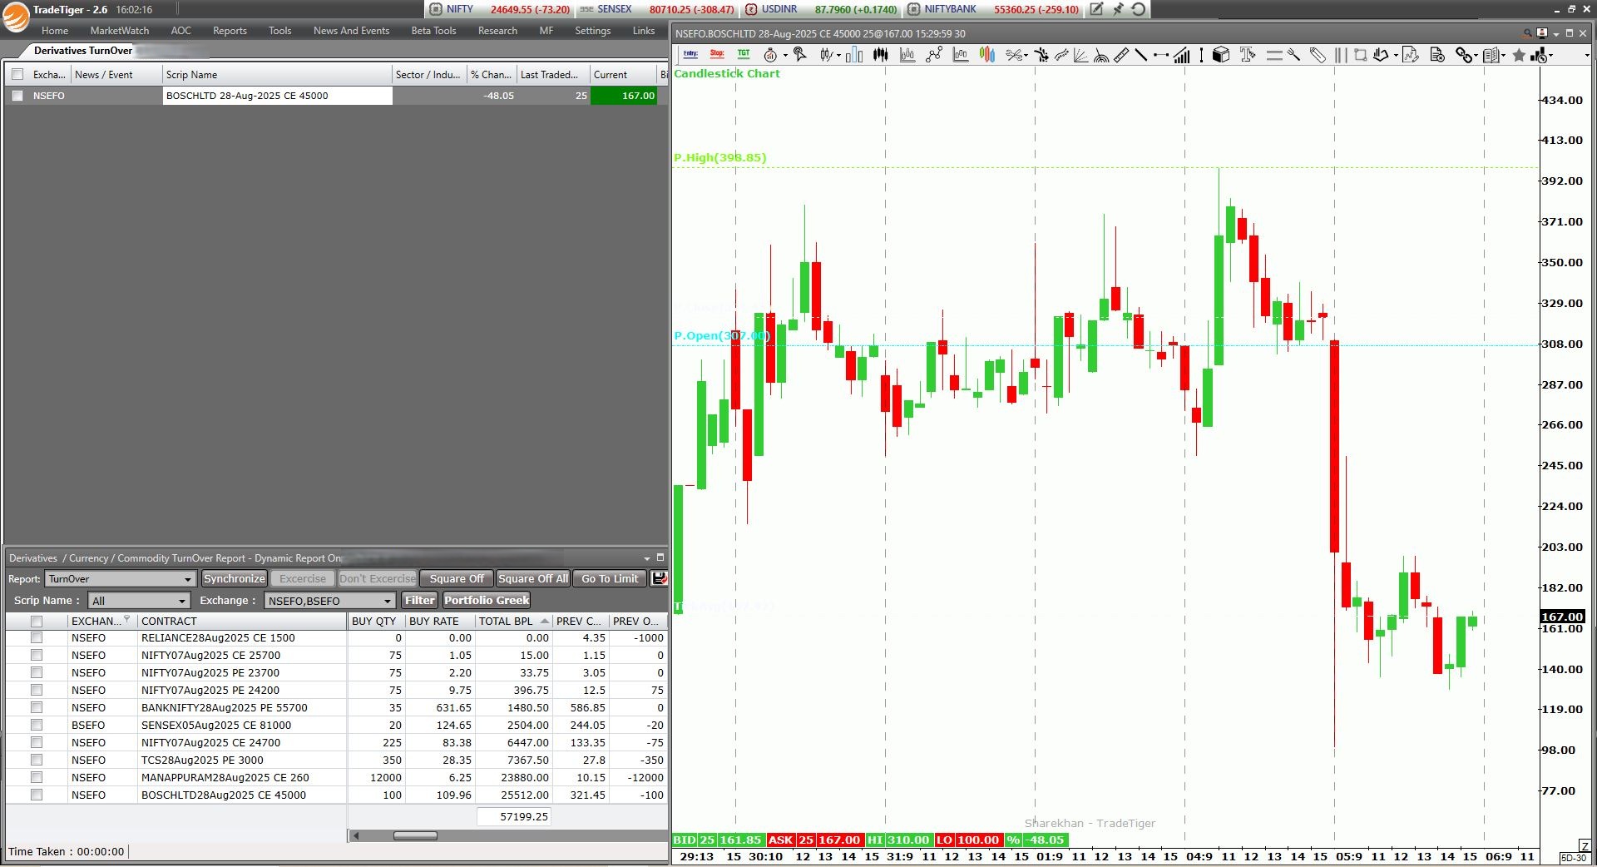Tick checkbox for TCS28Aug2025 PE 3000 row
This screenshot has height=867, width=1597.
(x=37, y=760)
